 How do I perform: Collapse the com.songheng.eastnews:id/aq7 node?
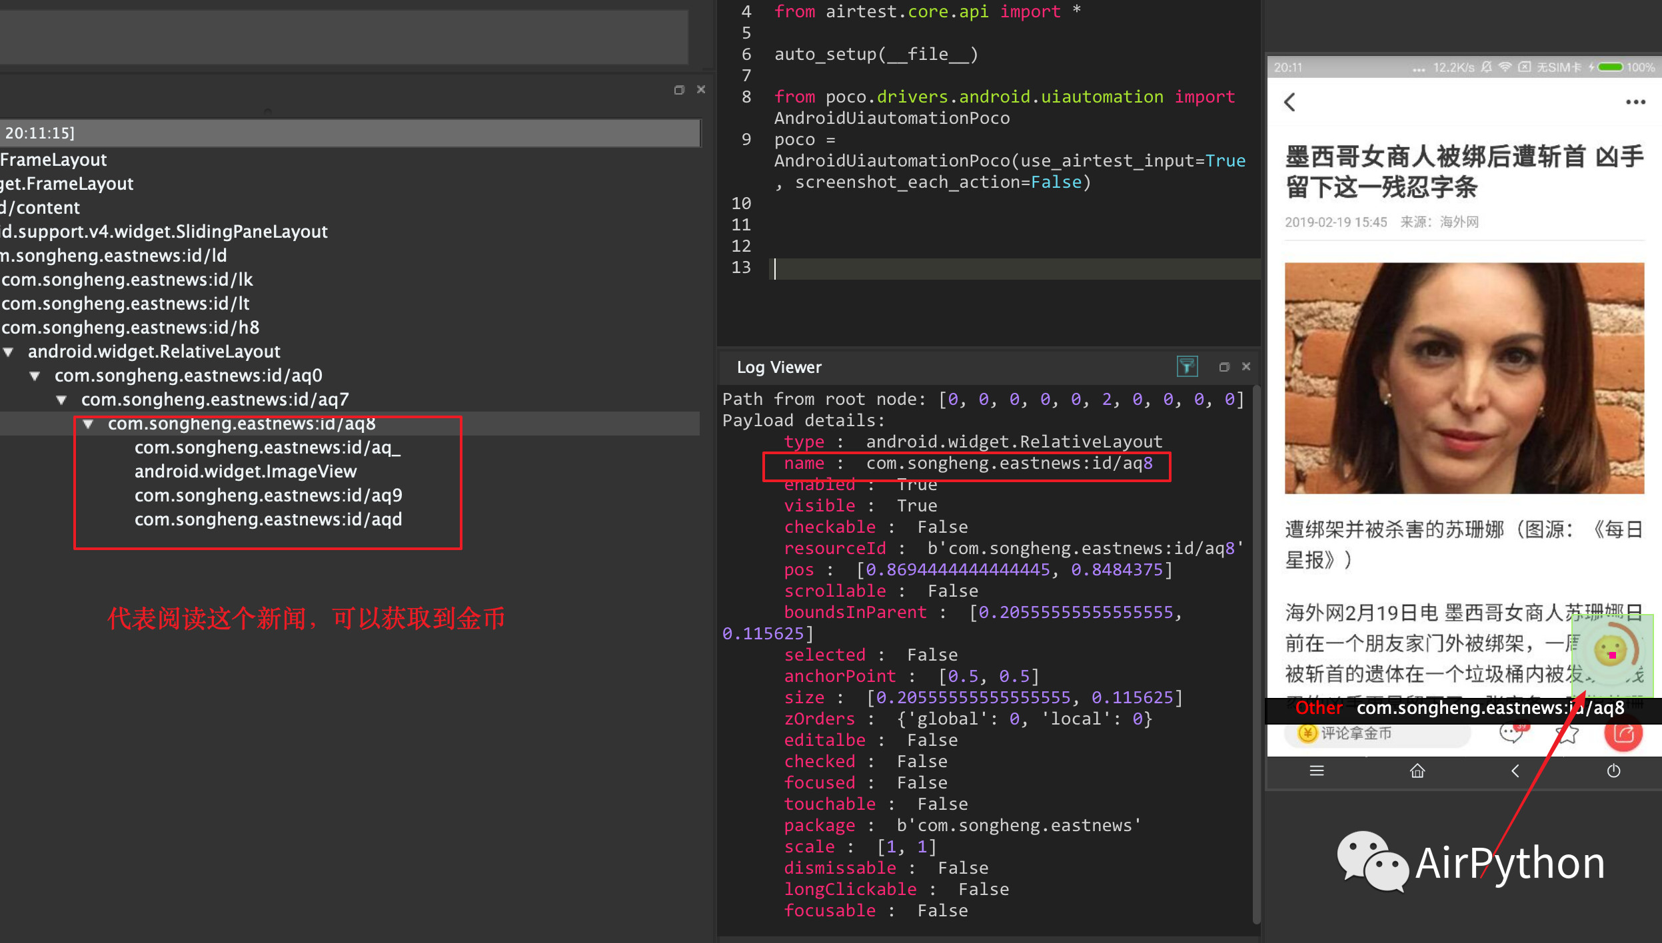pos(61,400)
